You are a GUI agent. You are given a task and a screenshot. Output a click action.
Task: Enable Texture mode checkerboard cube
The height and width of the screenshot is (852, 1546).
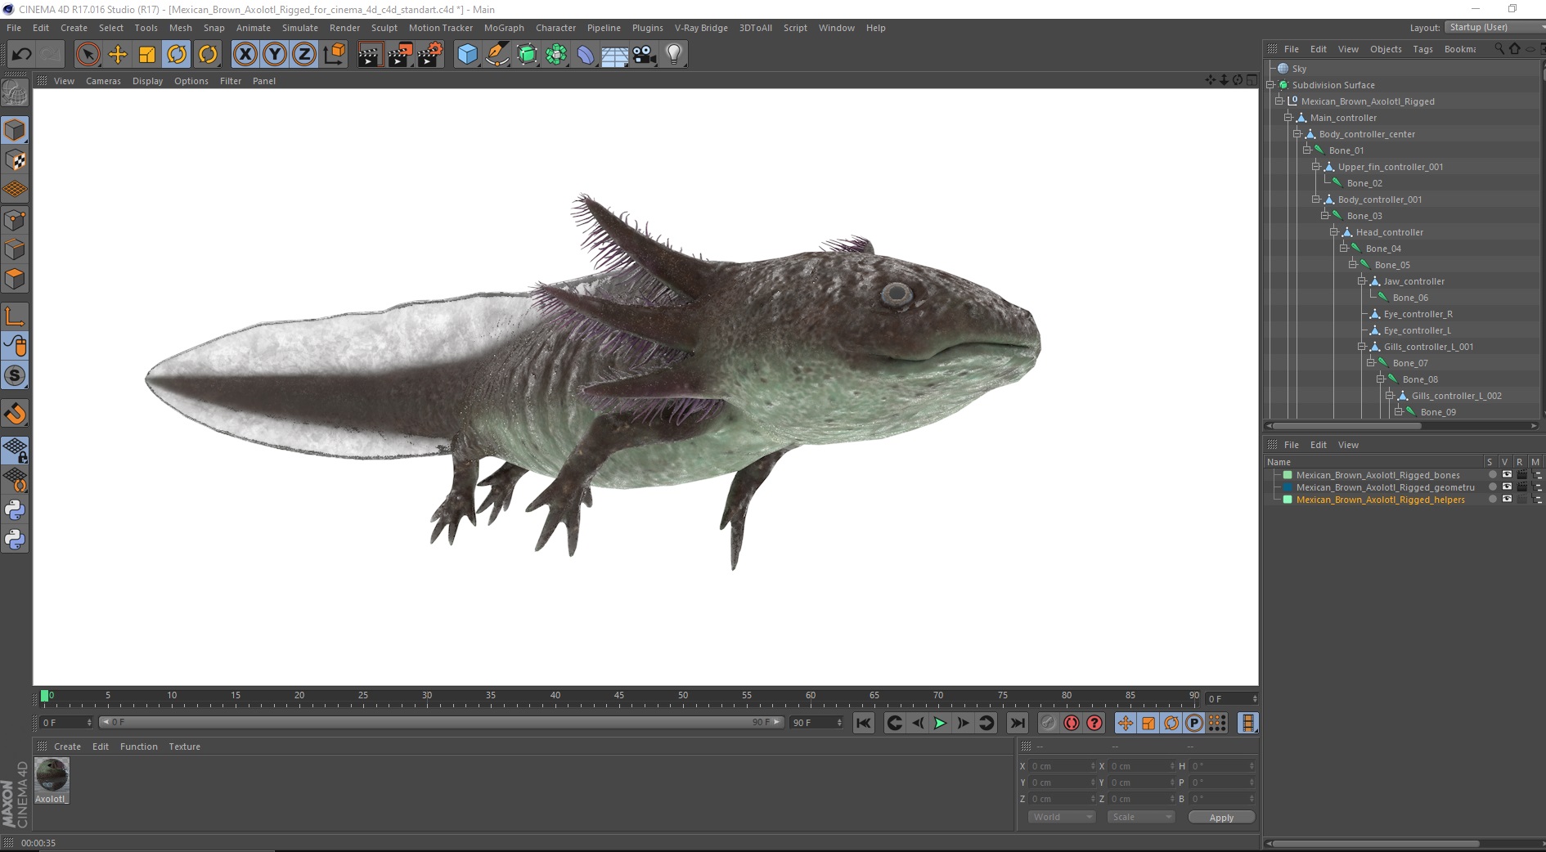(x=15, y=160)
